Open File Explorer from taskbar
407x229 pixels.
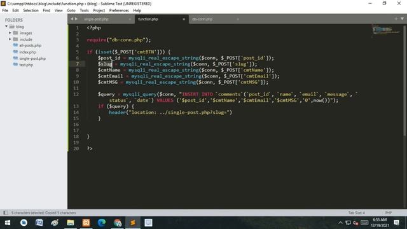pyautogui.click(x=71, y=223)
